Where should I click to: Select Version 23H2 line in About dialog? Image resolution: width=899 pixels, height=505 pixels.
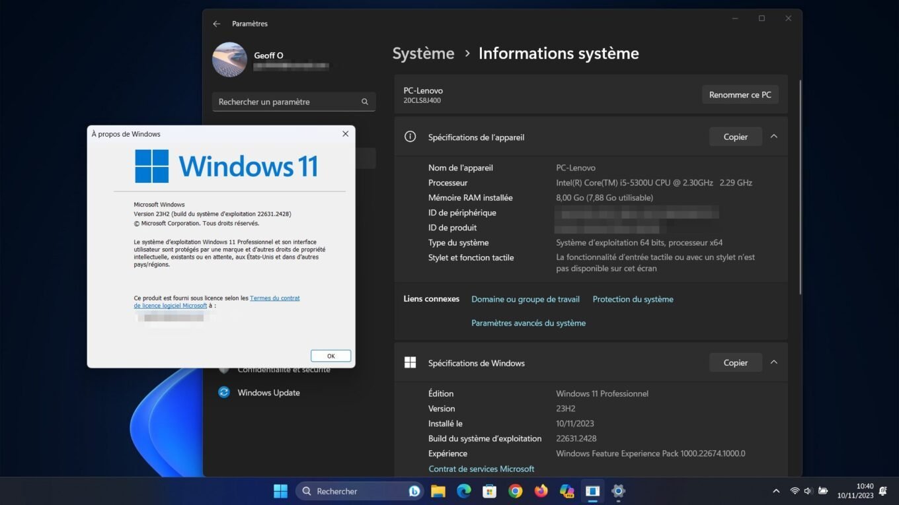[212, 214]
